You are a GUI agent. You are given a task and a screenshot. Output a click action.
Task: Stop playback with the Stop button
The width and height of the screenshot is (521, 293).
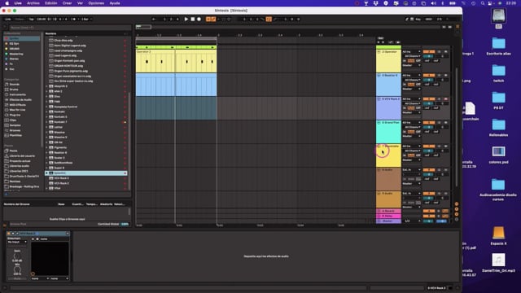coord(193,20)
